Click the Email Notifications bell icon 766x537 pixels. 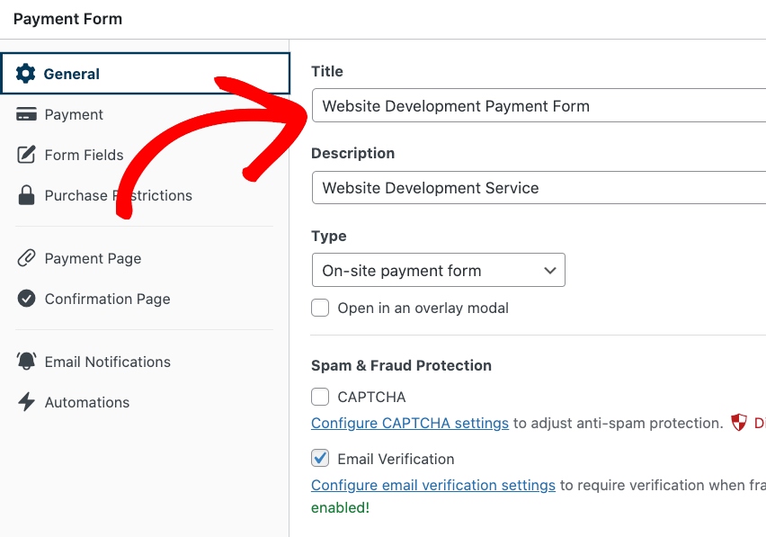27,362
